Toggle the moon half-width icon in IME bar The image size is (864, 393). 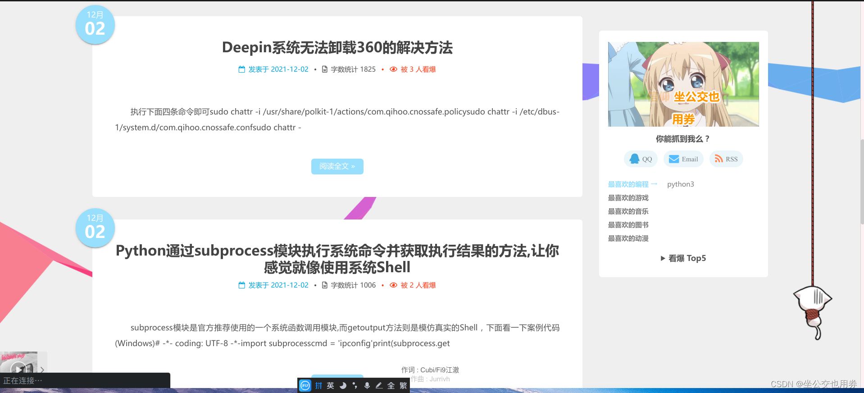[x=343, y=385]
